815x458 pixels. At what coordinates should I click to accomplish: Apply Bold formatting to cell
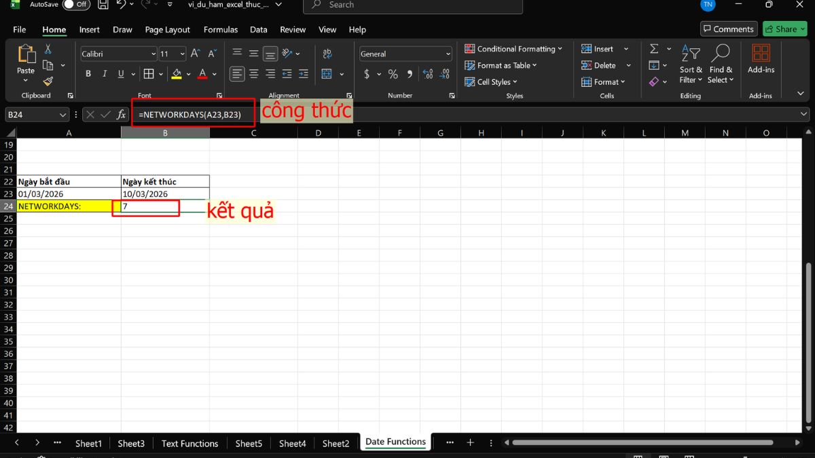[88, 74]
